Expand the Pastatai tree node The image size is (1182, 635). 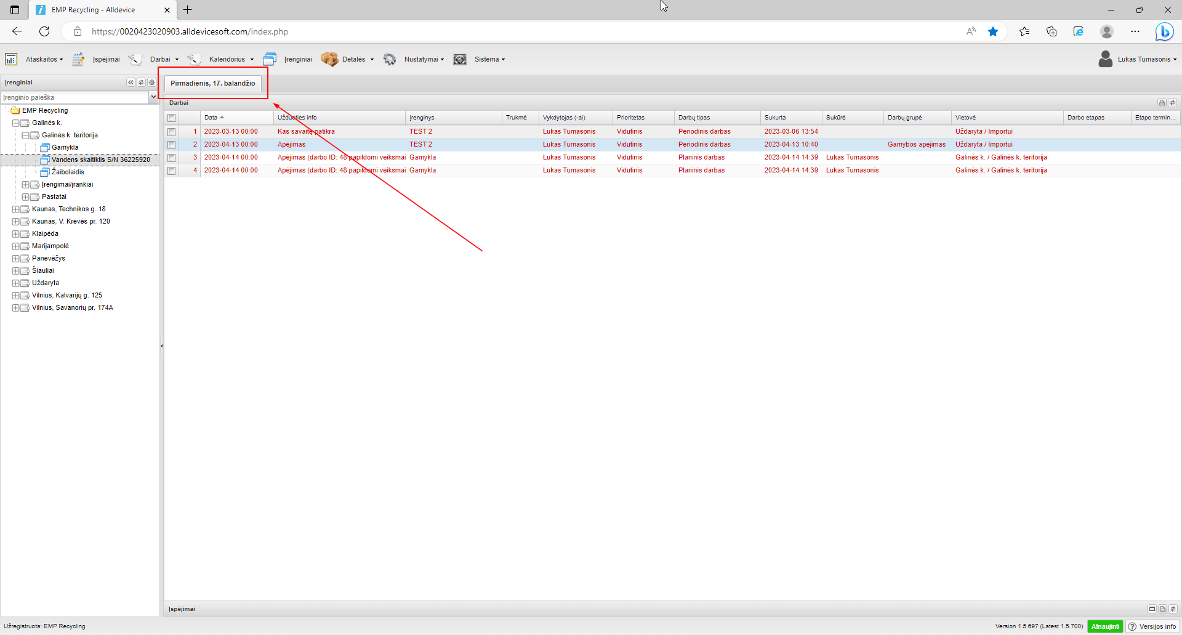tap(25, 197)
